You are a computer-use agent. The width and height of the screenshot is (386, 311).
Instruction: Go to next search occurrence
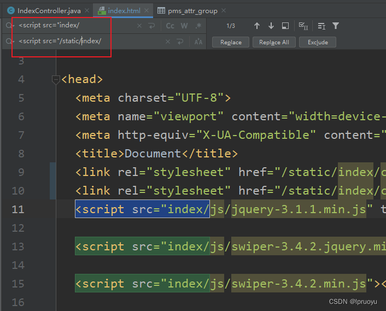pos(271,26)
